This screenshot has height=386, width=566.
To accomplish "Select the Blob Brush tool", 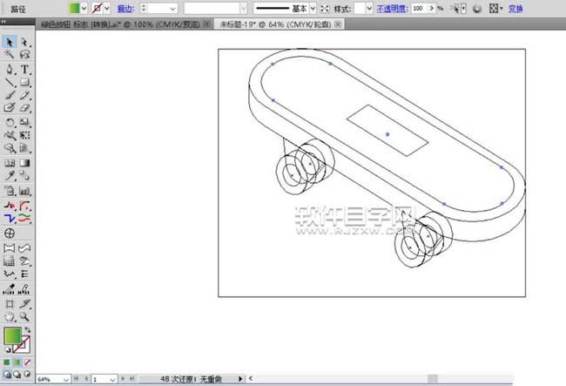I will click(10, 107).
